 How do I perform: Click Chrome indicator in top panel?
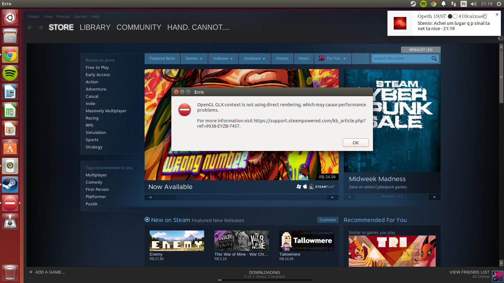pos(434,4)
